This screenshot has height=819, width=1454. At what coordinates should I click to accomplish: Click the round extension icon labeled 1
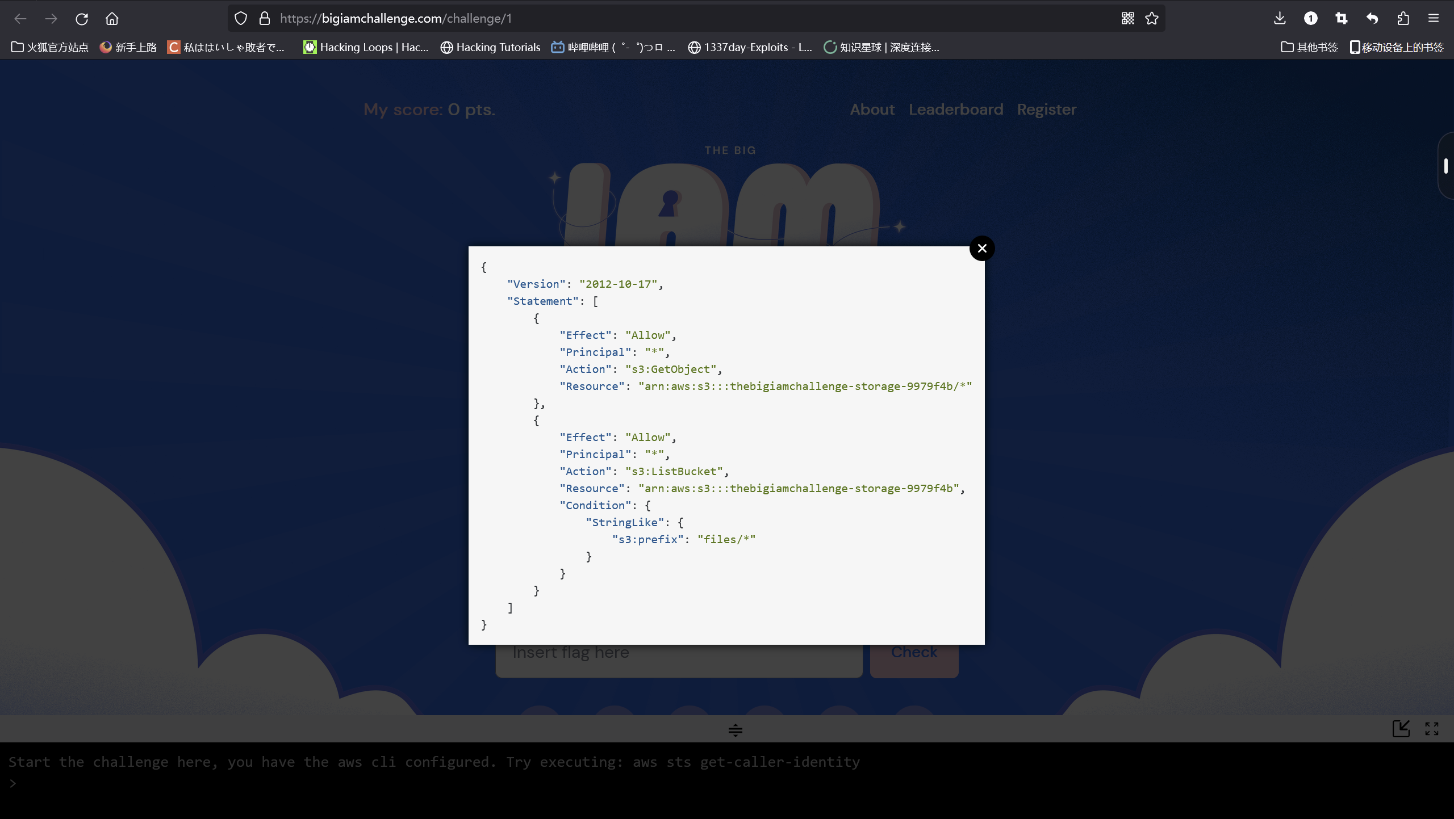1311,19
